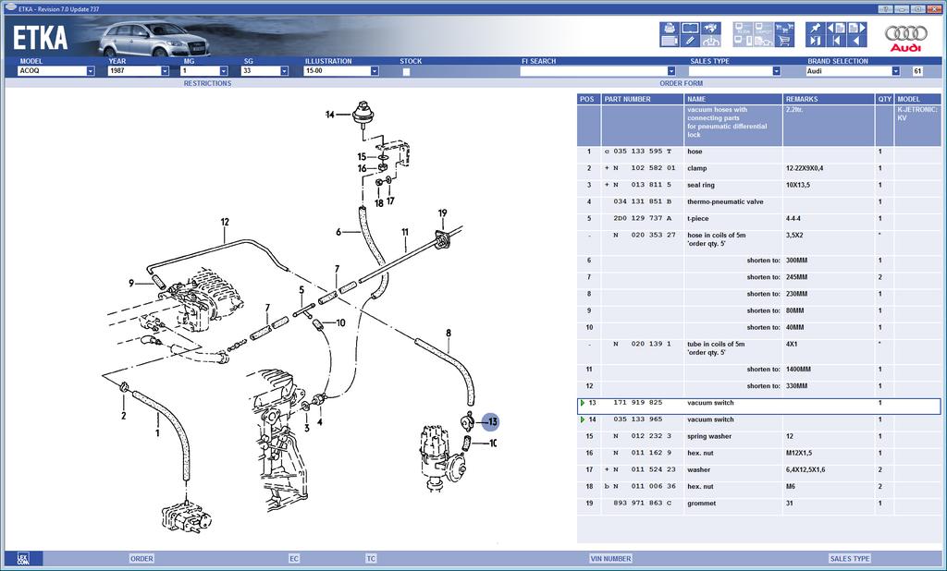
Task: Switch to the RESTRICTIONS tab
Action: [207, 83]
